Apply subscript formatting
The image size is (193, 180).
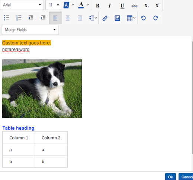(x=147, y=6)
